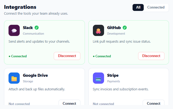Click GitHub's green Connected status
The image size is (173, 109).
[102, 56]
